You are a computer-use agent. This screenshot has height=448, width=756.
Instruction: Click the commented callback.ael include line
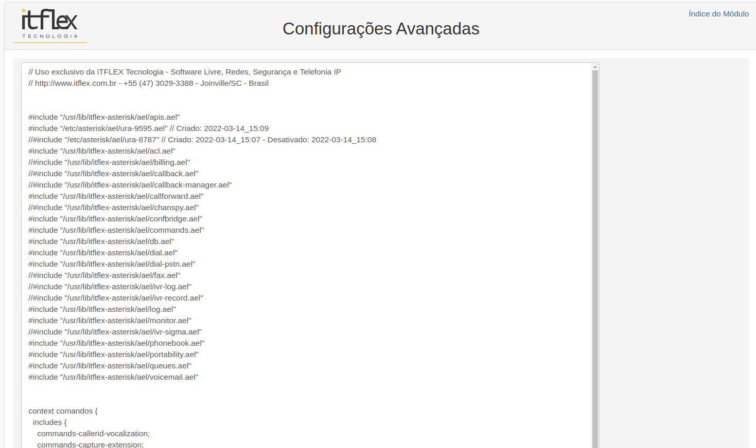click(113, 174)
